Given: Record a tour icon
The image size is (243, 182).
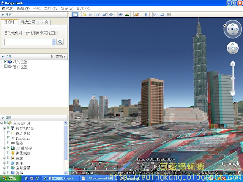Looking at the screenshot, I should 111,14.
